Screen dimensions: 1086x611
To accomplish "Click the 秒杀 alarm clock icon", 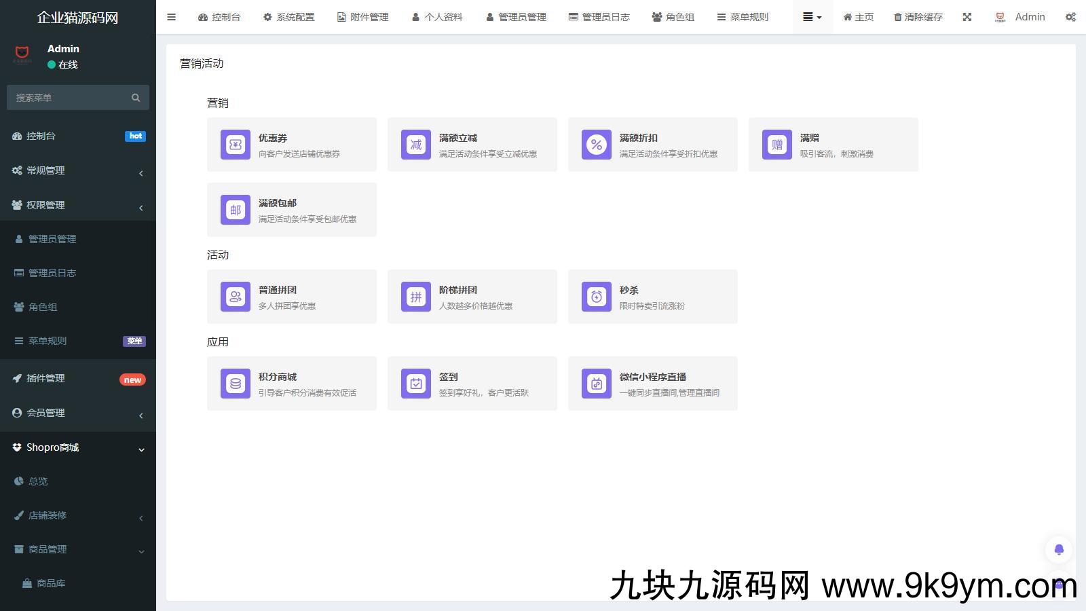I will (596, 297).
